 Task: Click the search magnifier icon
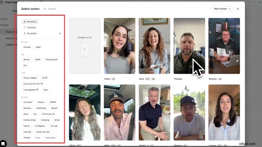tap(45, 9)
